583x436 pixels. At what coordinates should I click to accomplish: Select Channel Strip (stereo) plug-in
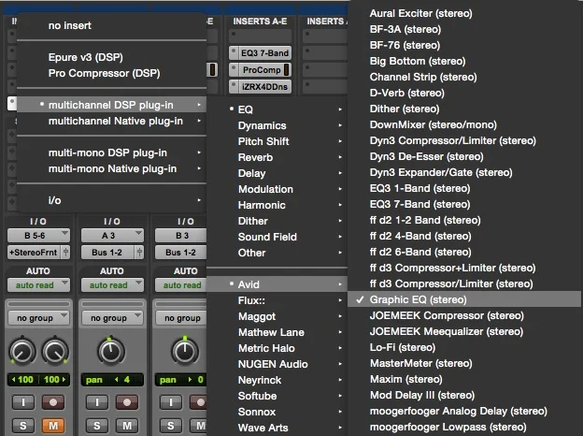(x=464, y=77)
